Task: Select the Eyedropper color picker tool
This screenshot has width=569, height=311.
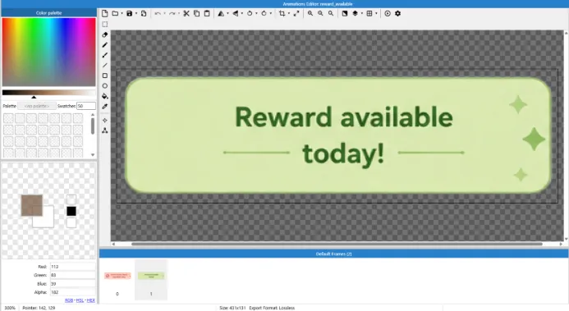Action: (x=105, y=106)
